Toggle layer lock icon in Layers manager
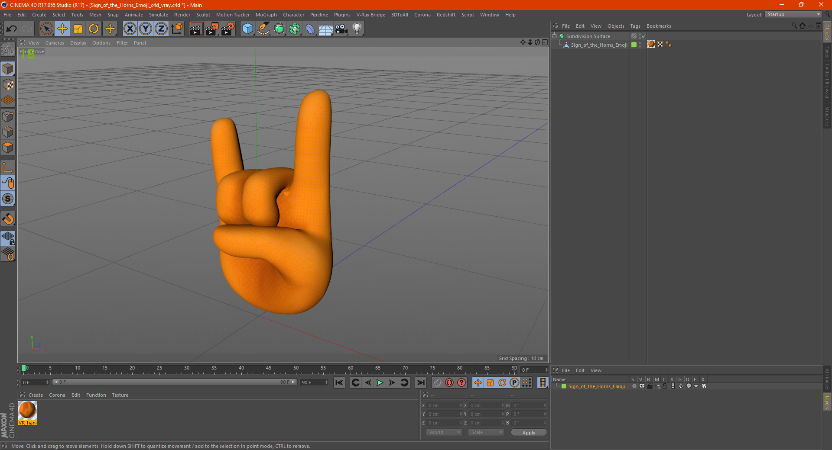The height and width of the screenshot is (450, 832). coord(665,386)
